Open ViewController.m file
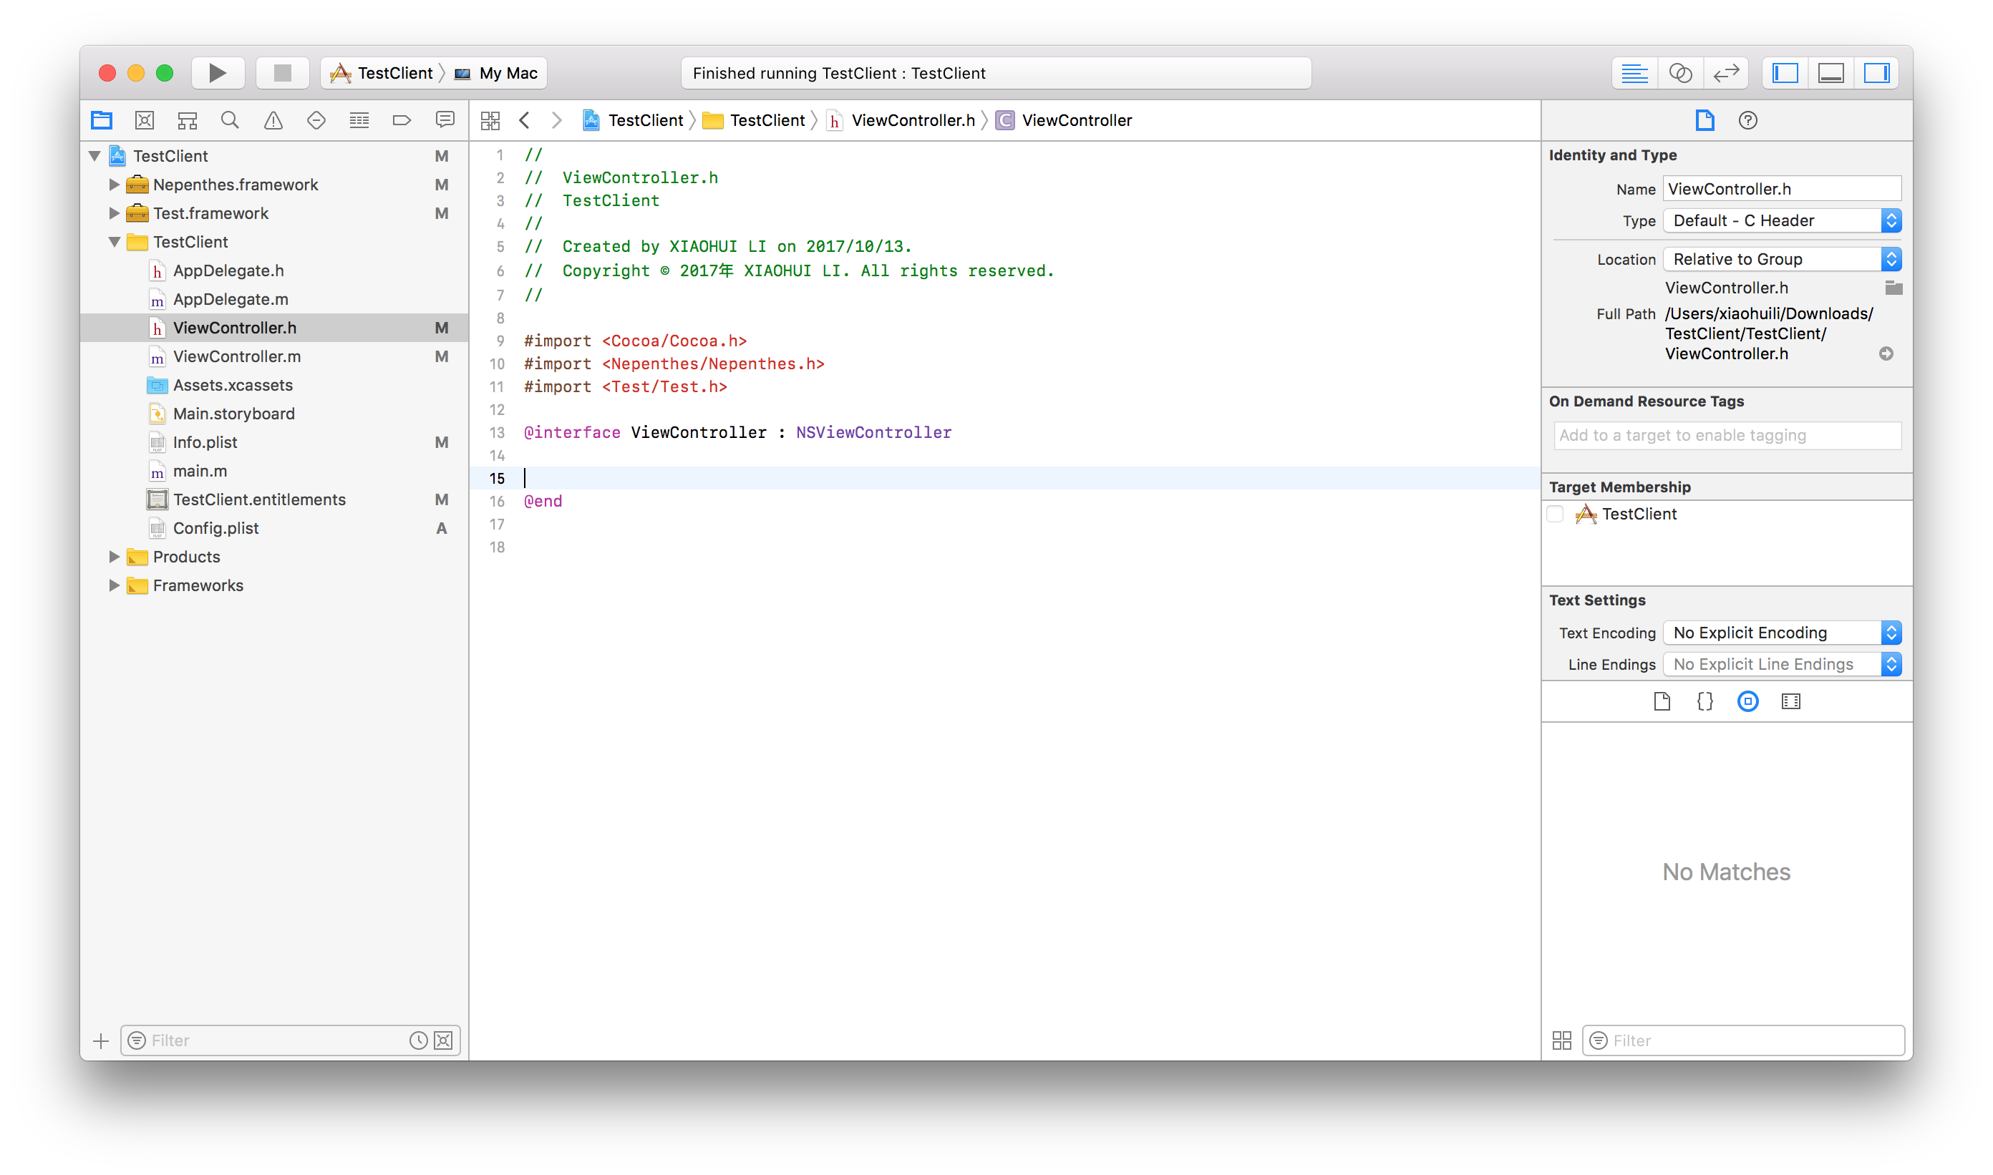The image size is (1993, 1175). (x=237, y=356)
